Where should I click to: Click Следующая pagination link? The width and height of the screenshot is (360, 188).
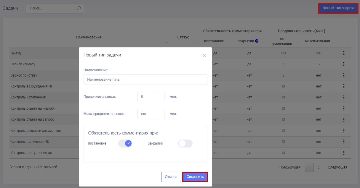(337, 167)
